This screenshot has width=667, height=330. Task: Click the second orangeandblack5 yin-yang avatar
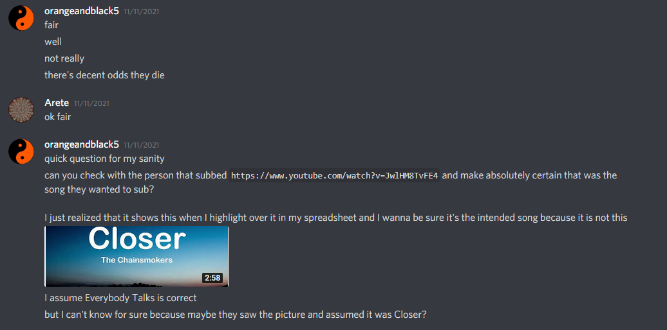(21, 151)
